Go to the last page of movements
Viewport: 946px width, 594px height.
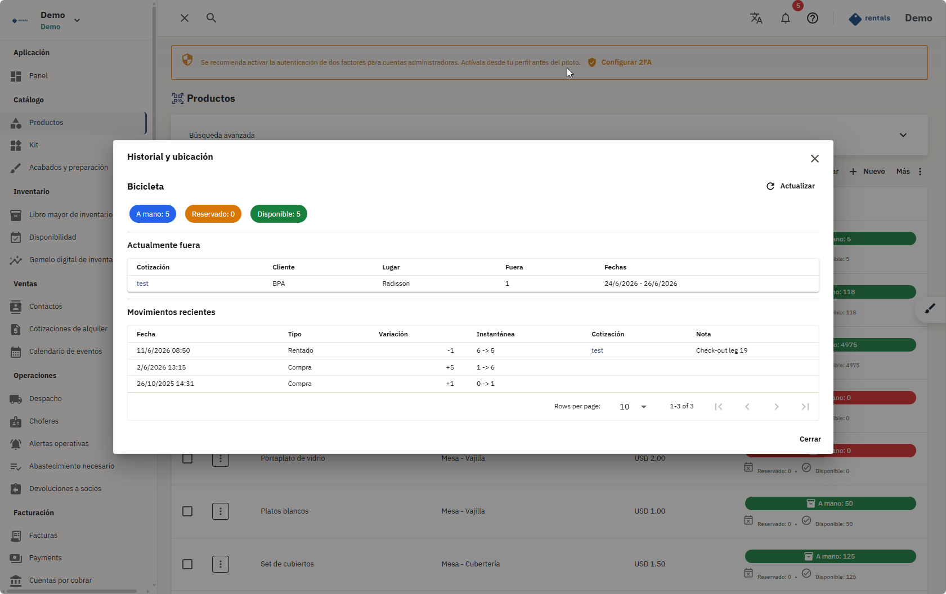coord(805,407)
